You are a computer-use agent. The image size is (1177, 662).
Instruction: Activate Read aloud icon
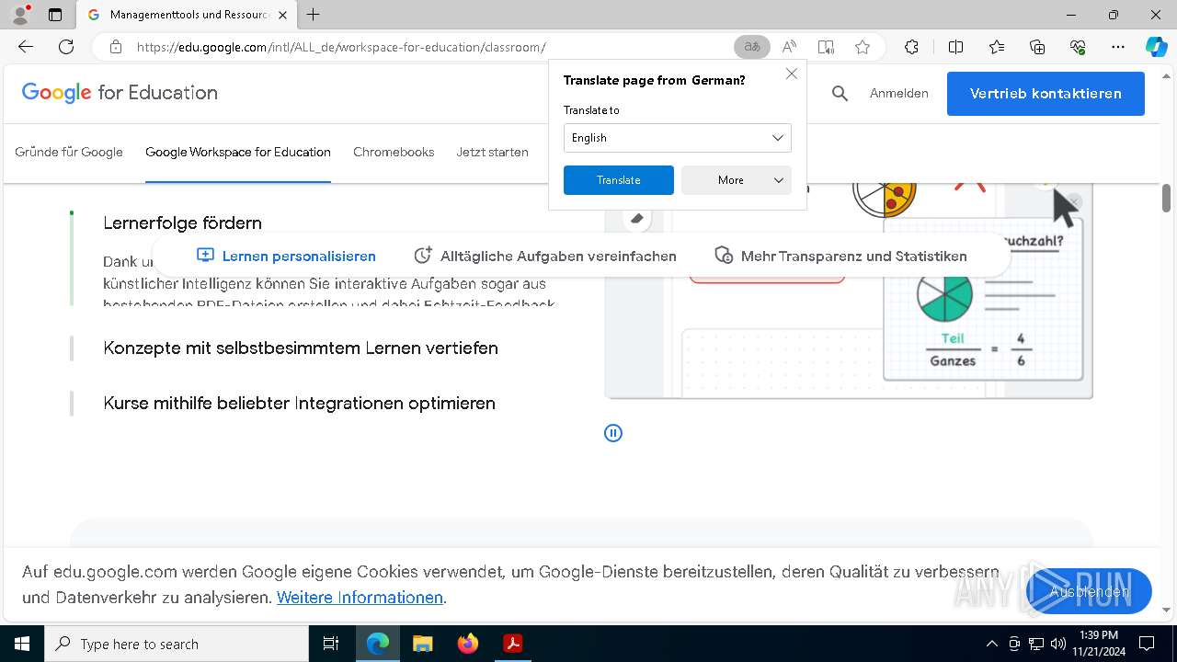pos(789,47)
